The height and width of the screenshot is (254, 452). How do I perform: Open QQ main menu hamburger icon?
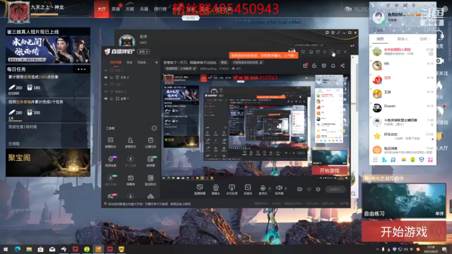375,160
